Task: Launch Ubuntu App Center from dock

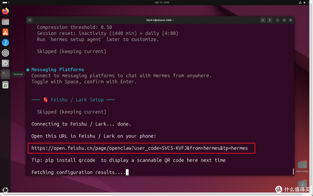Action: (x=6, y=32)
